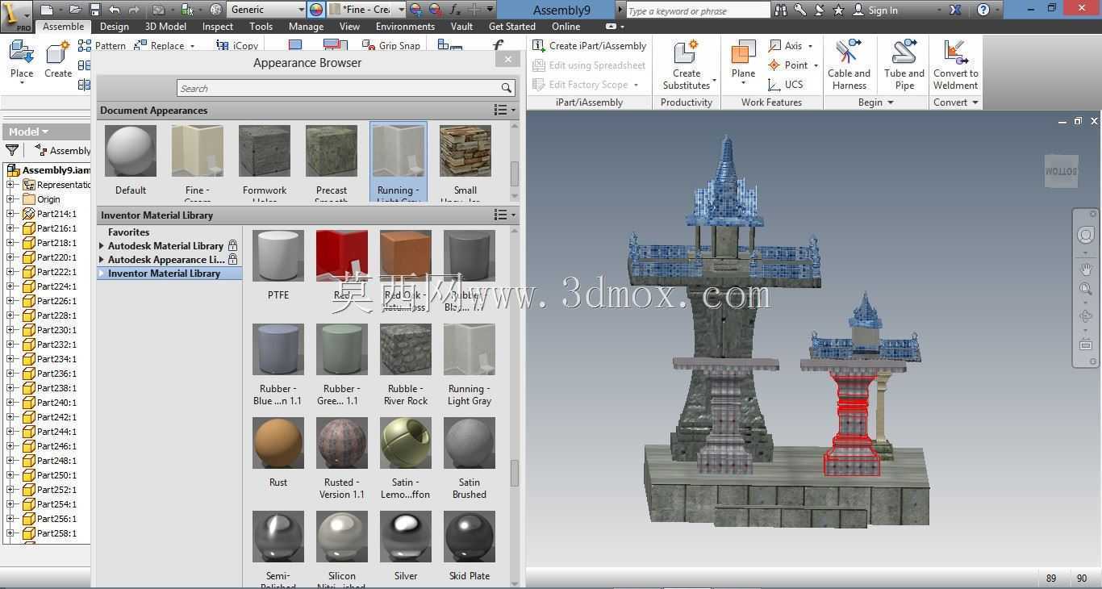1102x589 pixels.
Task: Open the Environments ribbon tab
Action: pyautogui.click(x=405, y=27)
